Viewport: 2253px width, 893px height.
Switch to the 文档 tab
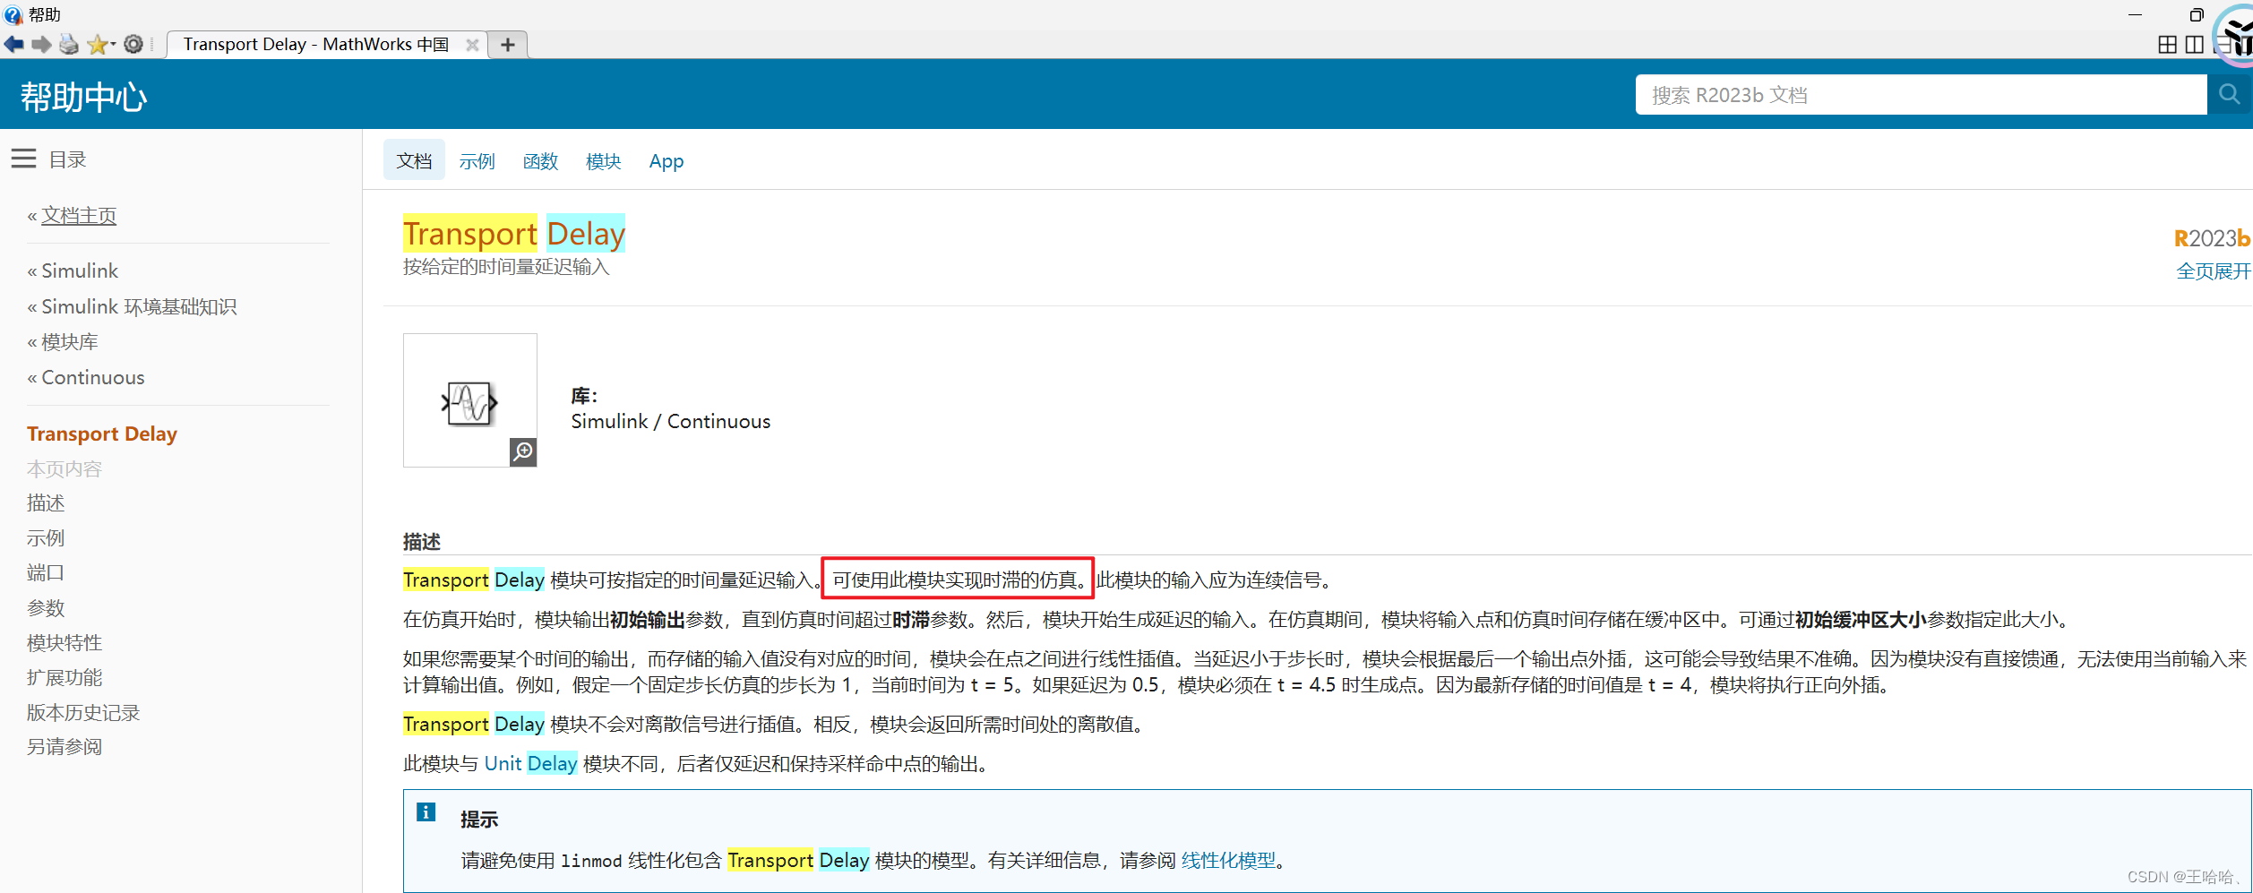pyautogui.click(x=414, y=160)
